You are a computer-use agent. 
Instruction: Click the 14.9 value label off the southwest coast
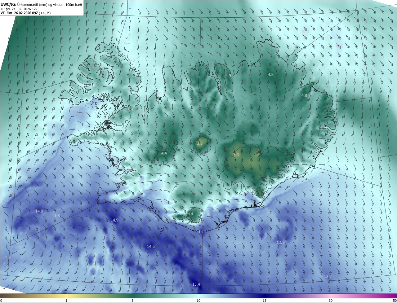coord(114,220)
